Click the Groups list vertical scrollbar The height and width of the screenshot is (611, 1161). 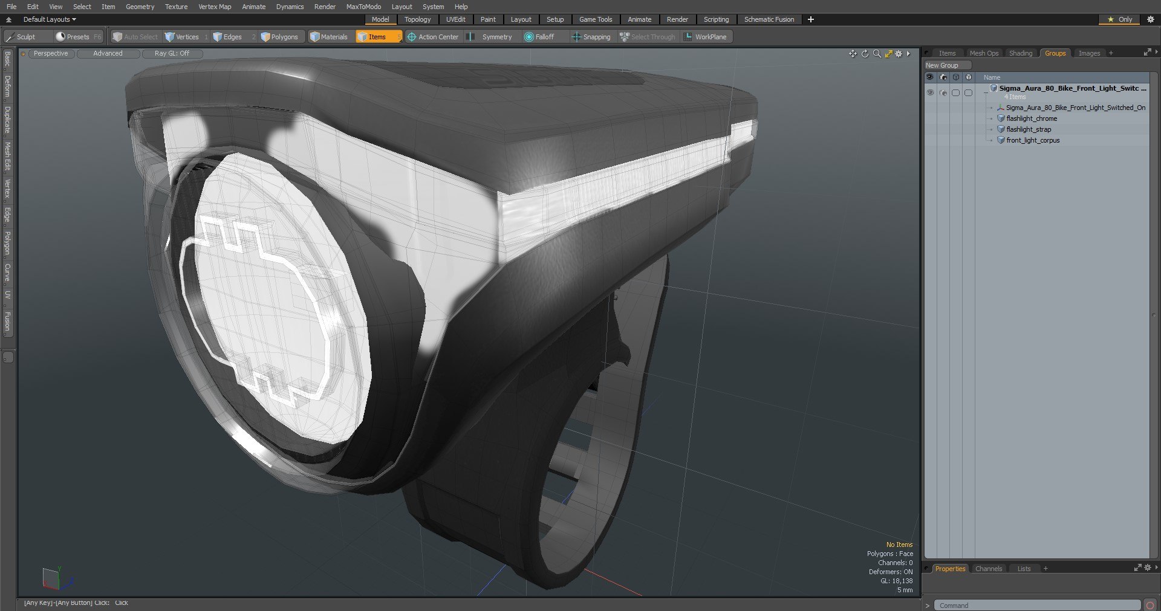[1154, 315]
